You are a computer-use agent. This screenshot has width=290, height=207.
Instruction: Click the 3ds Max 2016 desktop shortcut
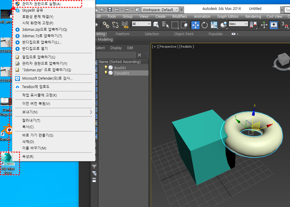(x=8, y=164)
